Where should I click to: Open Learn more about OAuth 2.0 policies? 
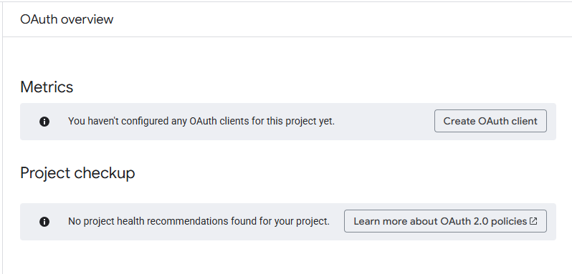click(445, 221)
